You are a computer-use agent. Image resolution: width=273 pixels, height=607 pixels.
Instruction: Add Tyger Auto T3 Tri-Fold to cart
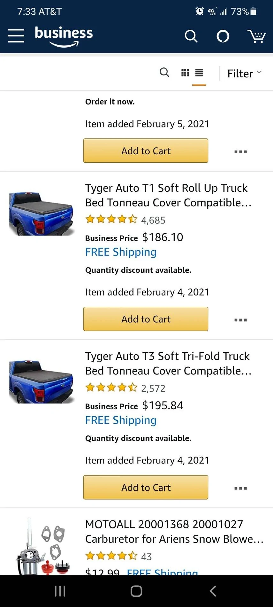point(146,488)
